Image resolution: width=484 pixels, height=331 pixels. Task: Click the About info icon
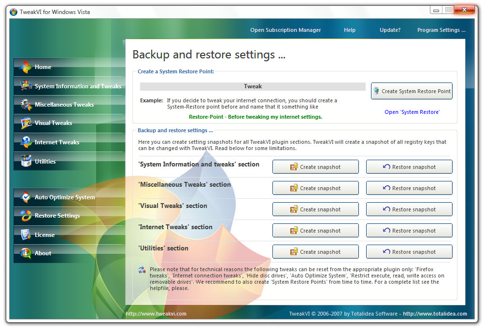(x=26, y=253)
